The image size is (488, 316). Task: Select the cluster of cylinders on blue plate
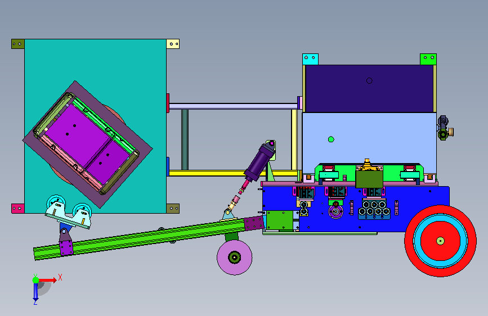pos(374,209)
